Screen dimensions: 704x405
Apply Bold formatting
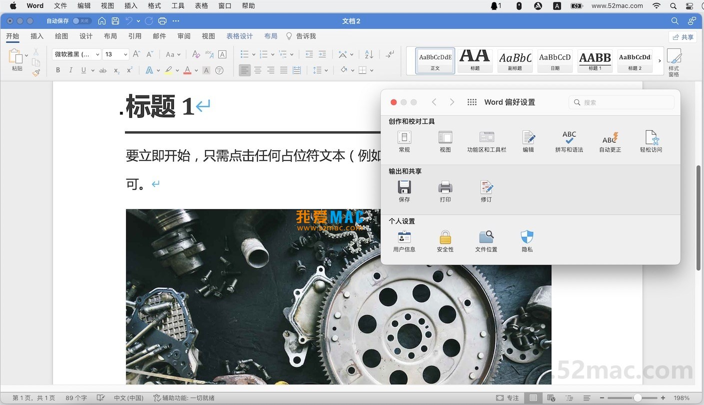click(58, 70)
